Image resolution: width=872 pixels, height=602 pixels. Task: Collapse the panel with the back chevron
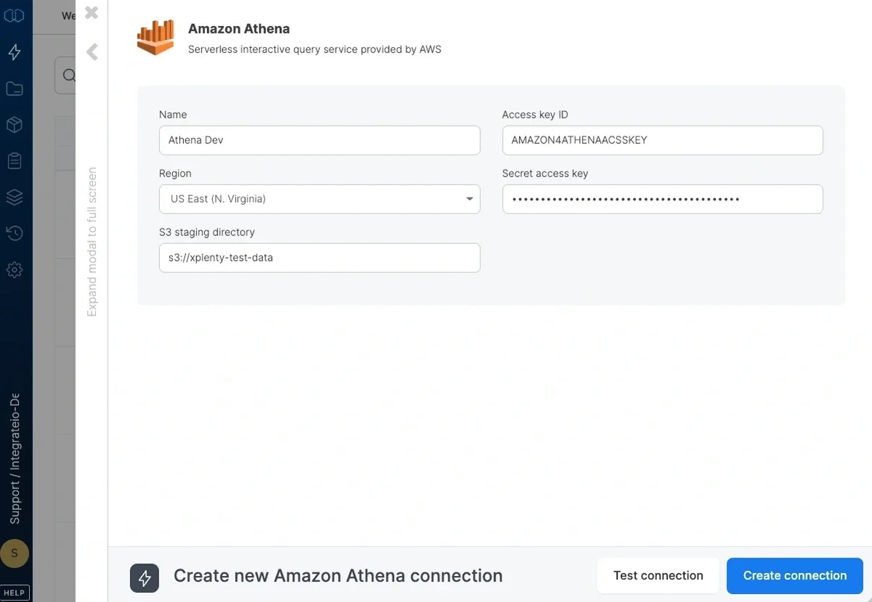91,52
